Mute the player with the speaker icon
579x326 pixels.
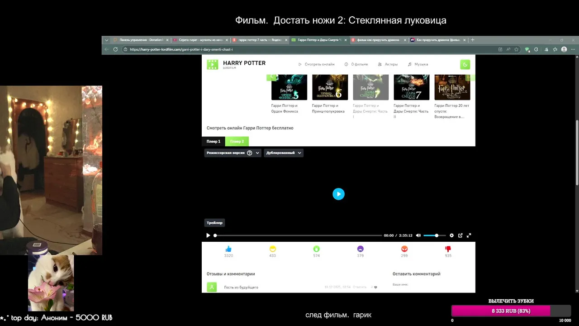418,235
